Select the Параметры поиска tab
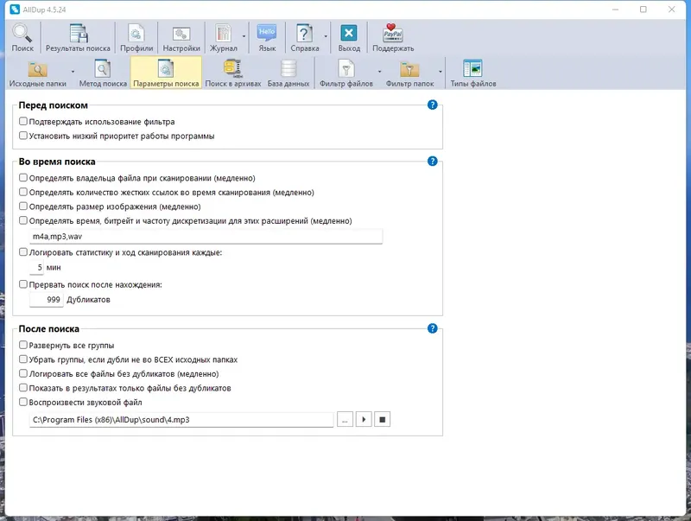 (x=166, y=73)
